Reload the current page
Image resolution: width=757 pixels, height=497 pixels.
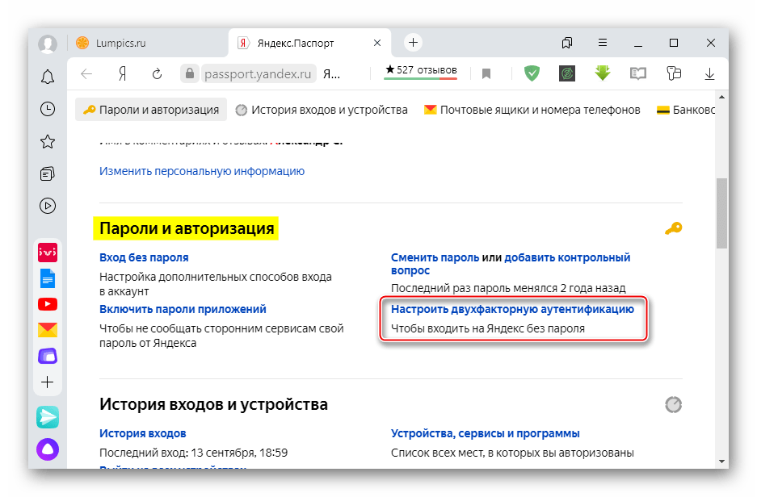157,73
